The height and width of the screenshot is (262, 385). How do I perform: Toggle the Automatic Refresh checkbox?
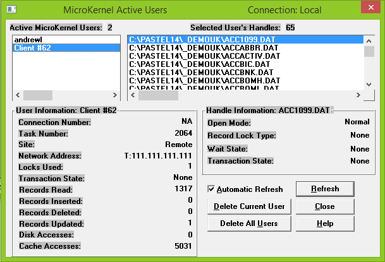coord(211,189)
